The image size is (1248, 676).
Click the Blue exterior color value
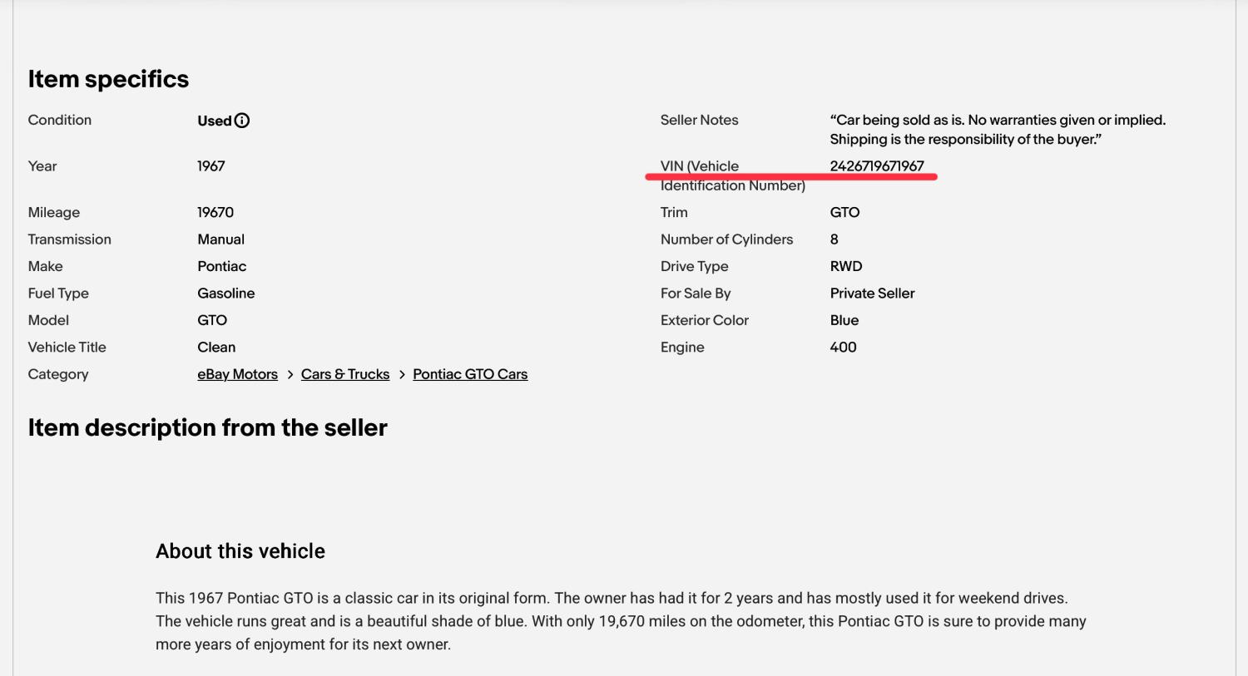844,320
